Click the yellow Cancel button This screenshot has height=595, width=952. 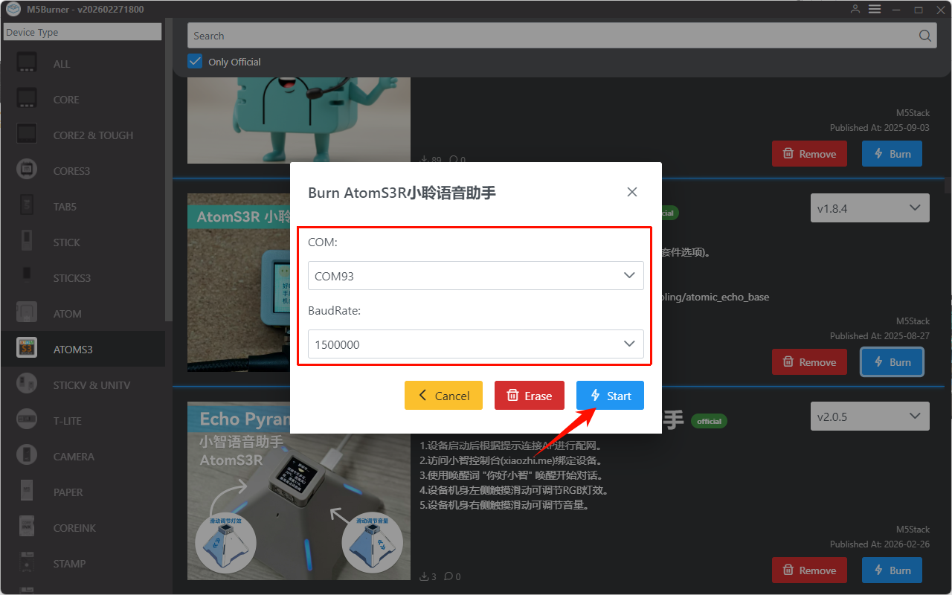tap(443, 396)
